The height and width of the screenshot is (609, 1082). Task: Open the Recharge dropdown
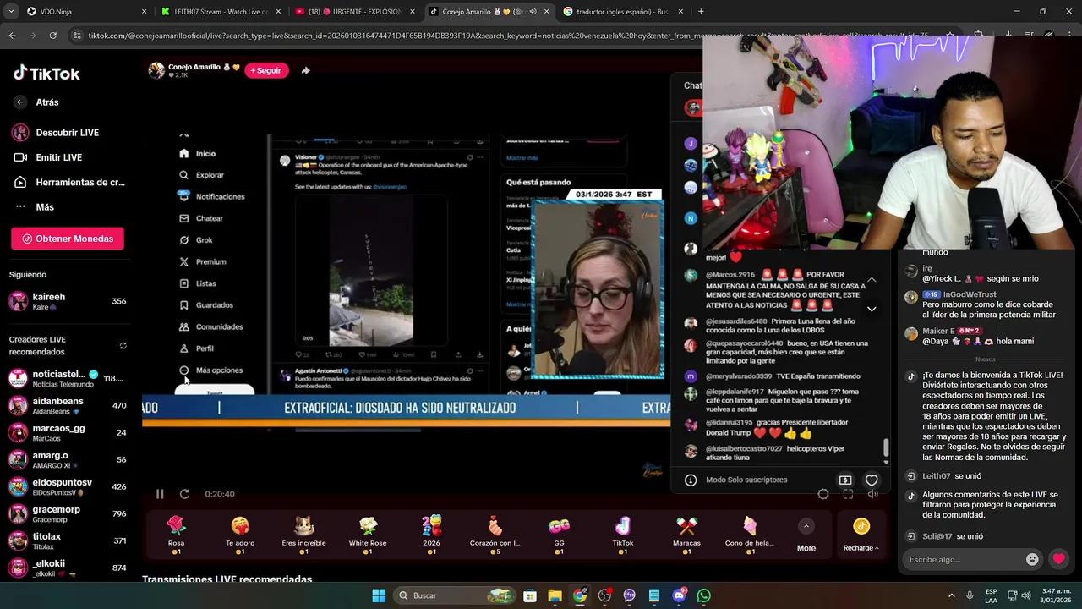(x=861, y=535)
